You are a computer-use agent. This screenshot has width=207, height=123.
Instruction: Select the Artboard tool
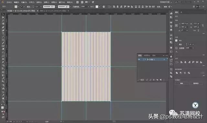click(x=3, y=92)
